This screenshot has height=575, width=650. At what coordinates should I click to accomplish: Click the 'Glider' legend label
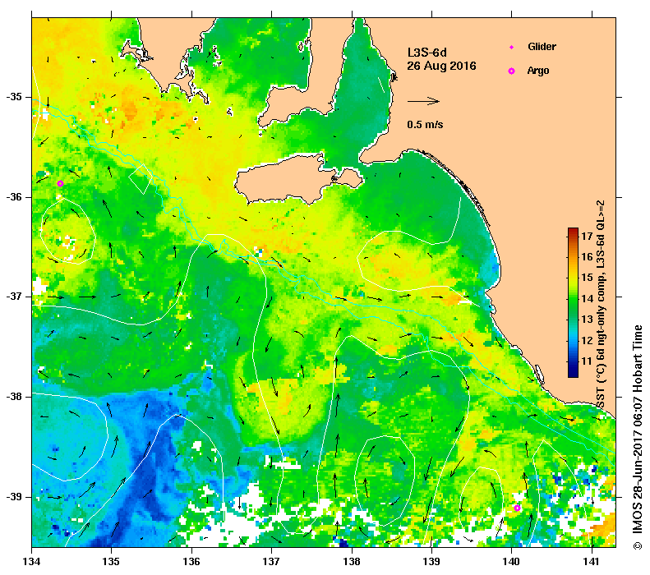542,46
